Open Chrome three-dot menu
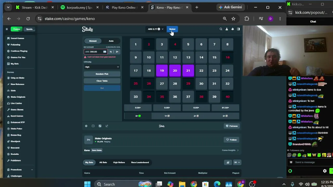The image size is (333, 187). click(x=280, y=19)
